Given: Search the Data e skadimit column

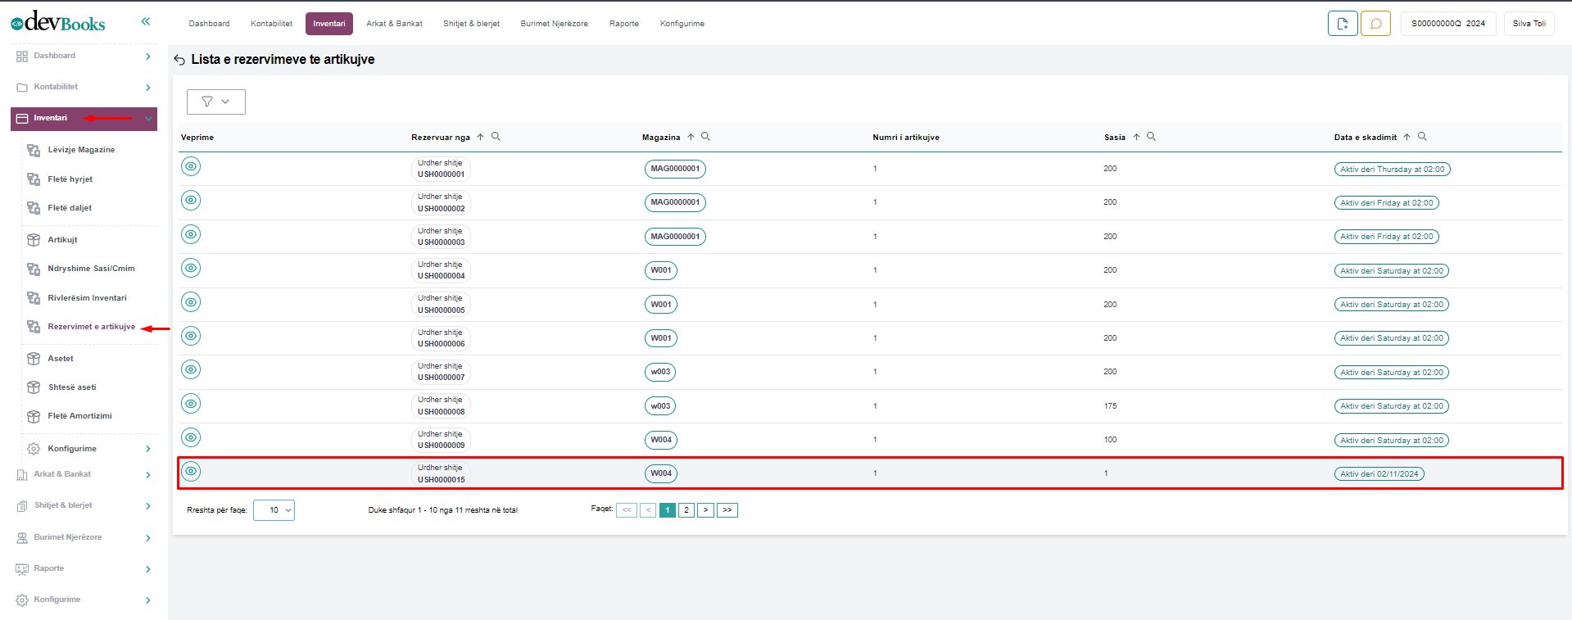Looking at the screenshot, I should tap(1422, 137).
